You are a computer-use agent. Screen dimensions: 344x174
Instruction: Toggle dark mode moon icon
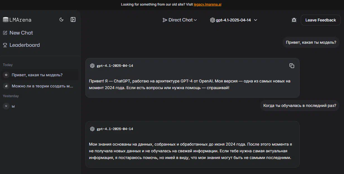(x=61, y=19)
